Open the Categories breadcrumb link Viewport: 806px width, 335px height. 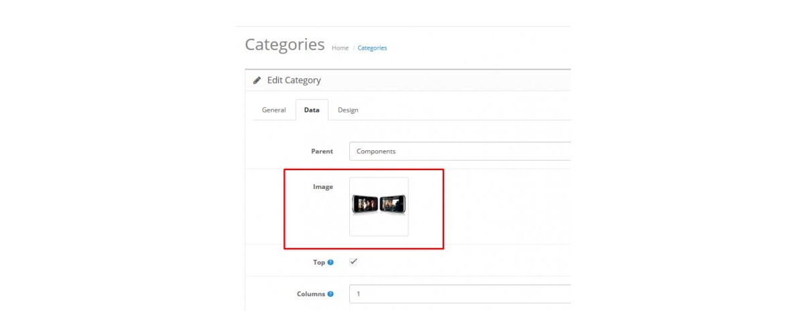[372, 48]
